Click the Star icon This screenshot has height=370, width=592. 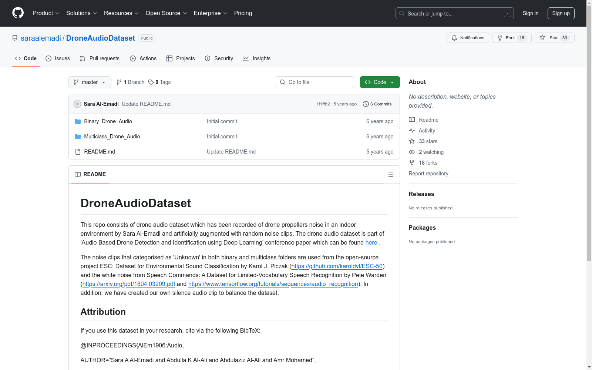[542, 37]
